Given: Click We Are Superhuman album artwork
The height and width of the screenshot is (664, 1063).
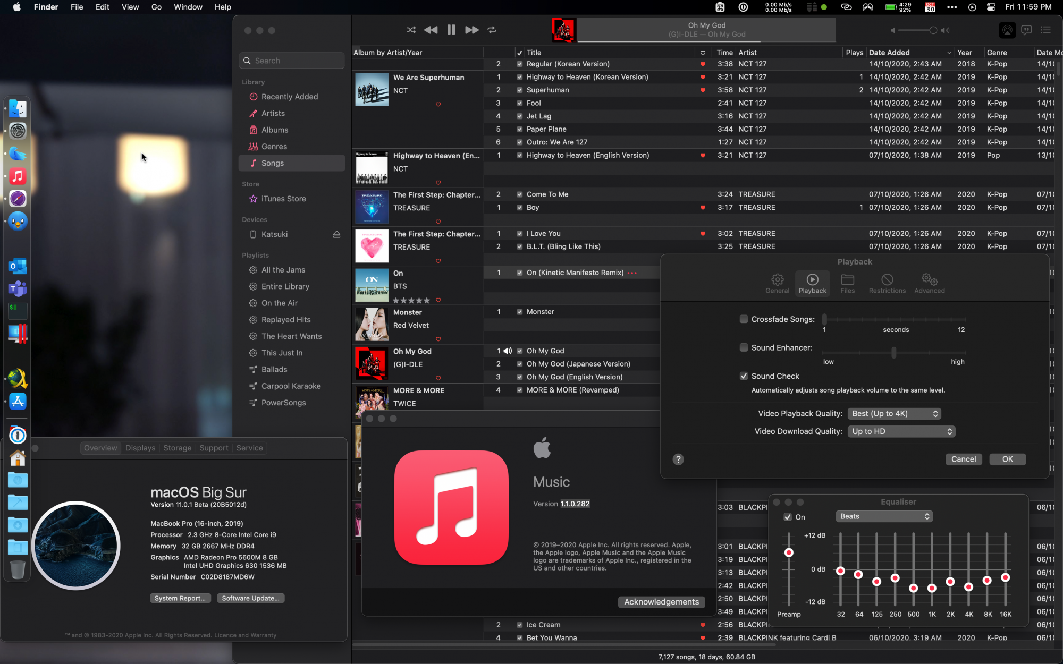Looking at the screenshot, I should click(x=372, y=90).
